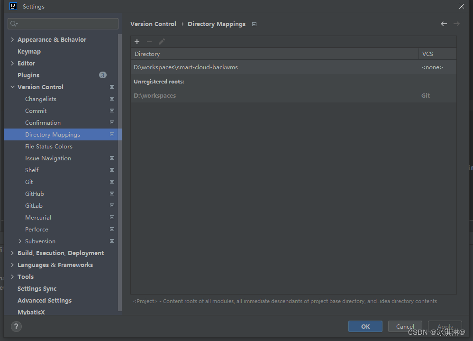This screenshot has width=473, height=341.
Task: Click the VCS column header
Action: pos(438,54)
